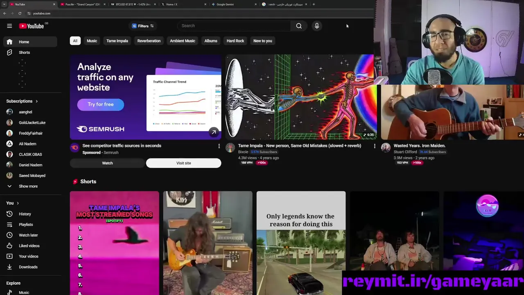The width and height of the screenshot is (524, 295).
Task: Click Daniel Nadem channel avatar
Action: (9, 165)
